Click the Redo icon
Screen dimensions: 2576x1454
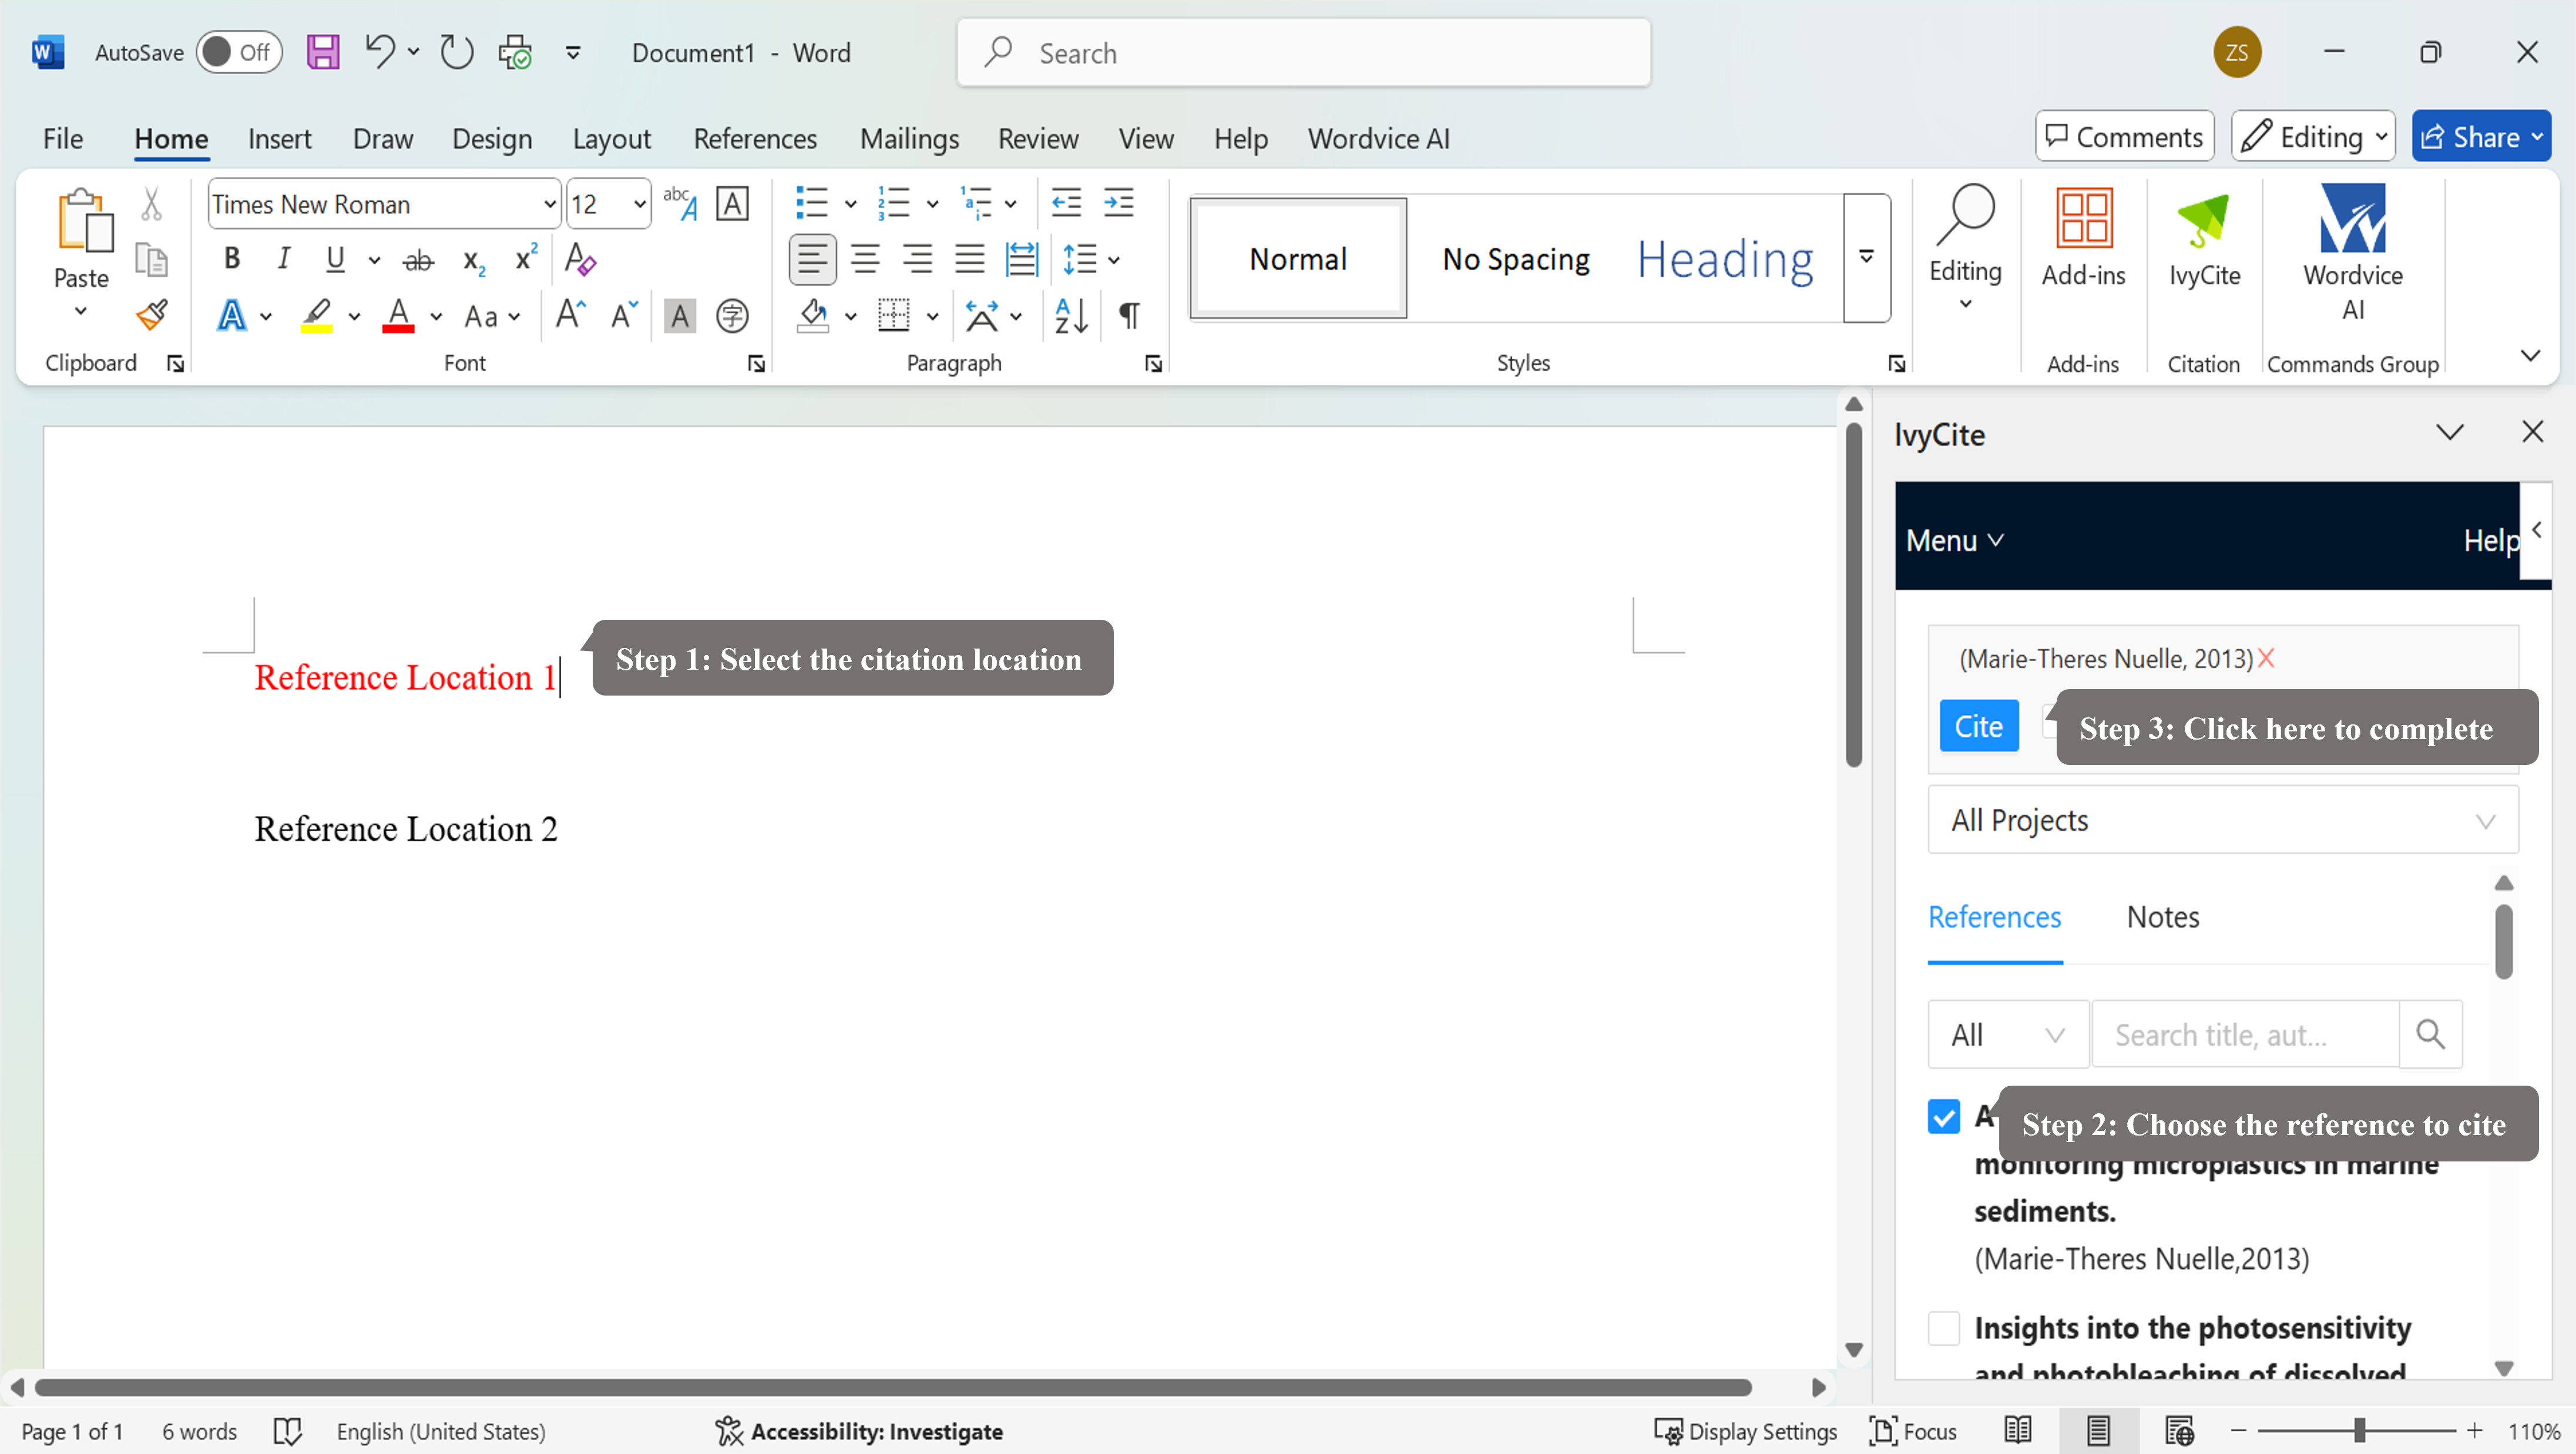457,52
